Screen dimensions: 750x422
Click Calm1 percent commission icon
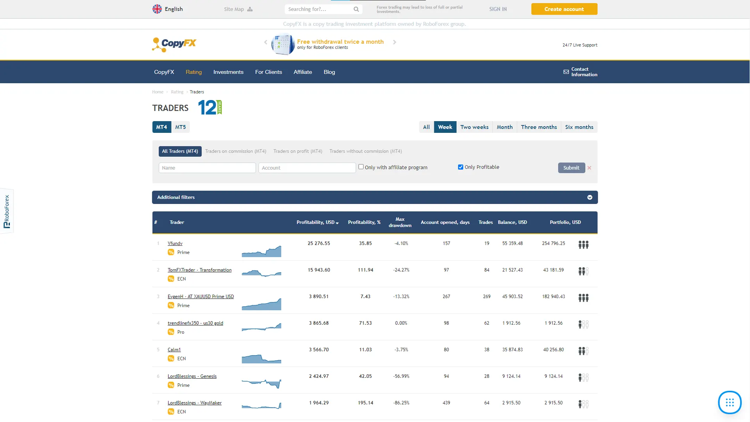171,359
